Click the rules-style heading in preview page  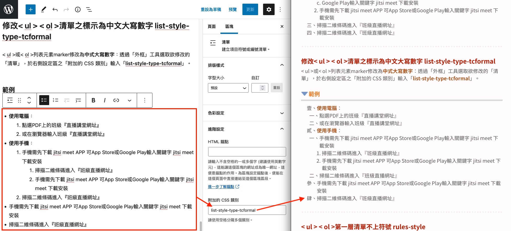[363, 227]
